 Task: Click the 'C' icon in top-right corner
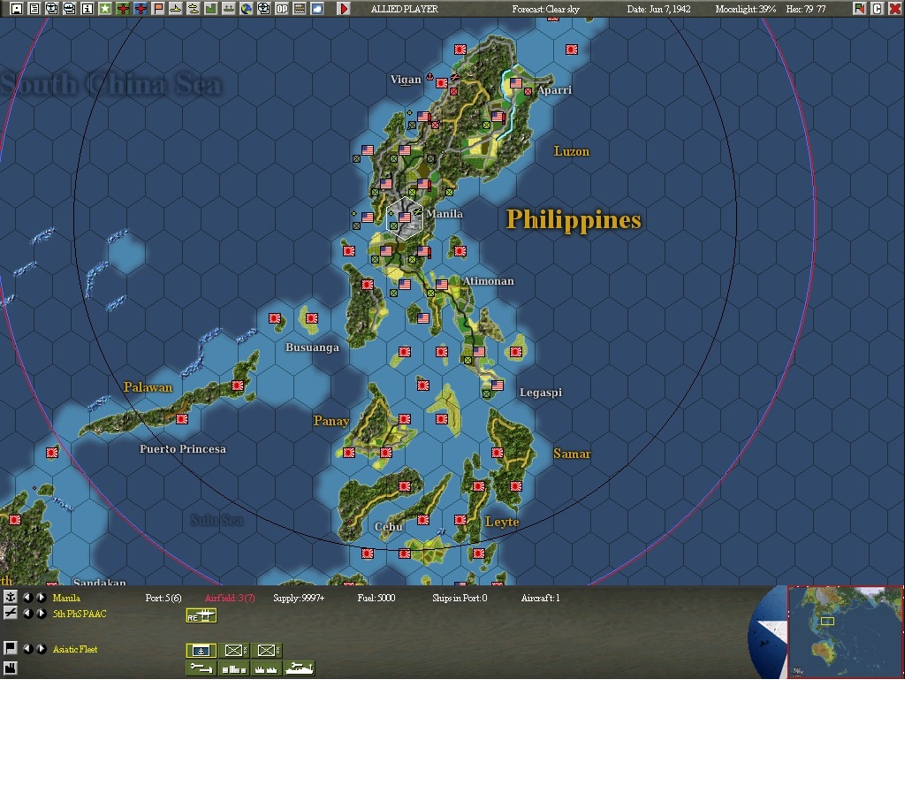[x=878, y=9]
